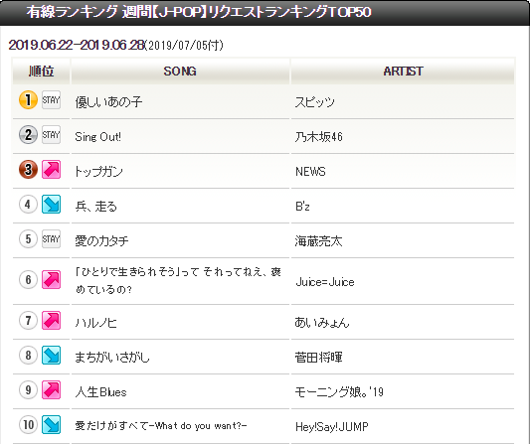This screenshot has height=444, width=530.
Task: Select artist モーニング娘。'19
Action: tap(339, 392)
